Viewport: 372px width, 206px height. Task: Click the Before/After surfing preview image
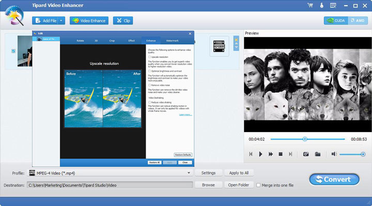pos(103,99)
